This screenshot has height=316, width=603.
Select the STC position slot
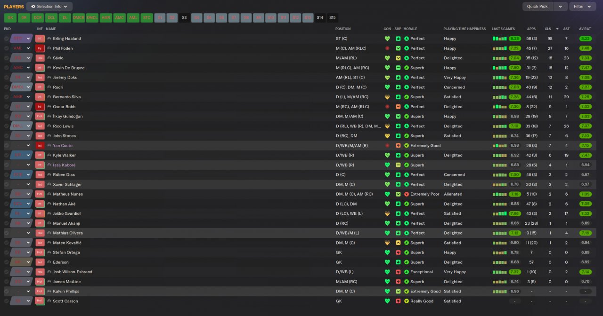pos(147,18)
